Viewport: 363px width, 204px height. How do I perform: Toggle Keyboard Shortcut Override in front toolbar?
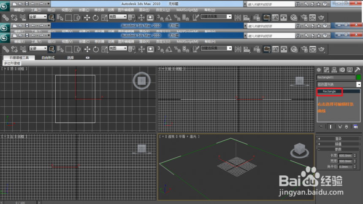point(151,49)
